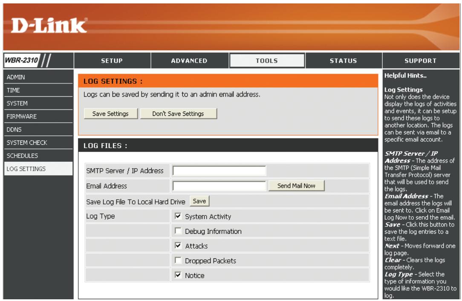The image size is (462, 301).
Task: Select SYSTEM in the sidebar
Action: [38, 103]
